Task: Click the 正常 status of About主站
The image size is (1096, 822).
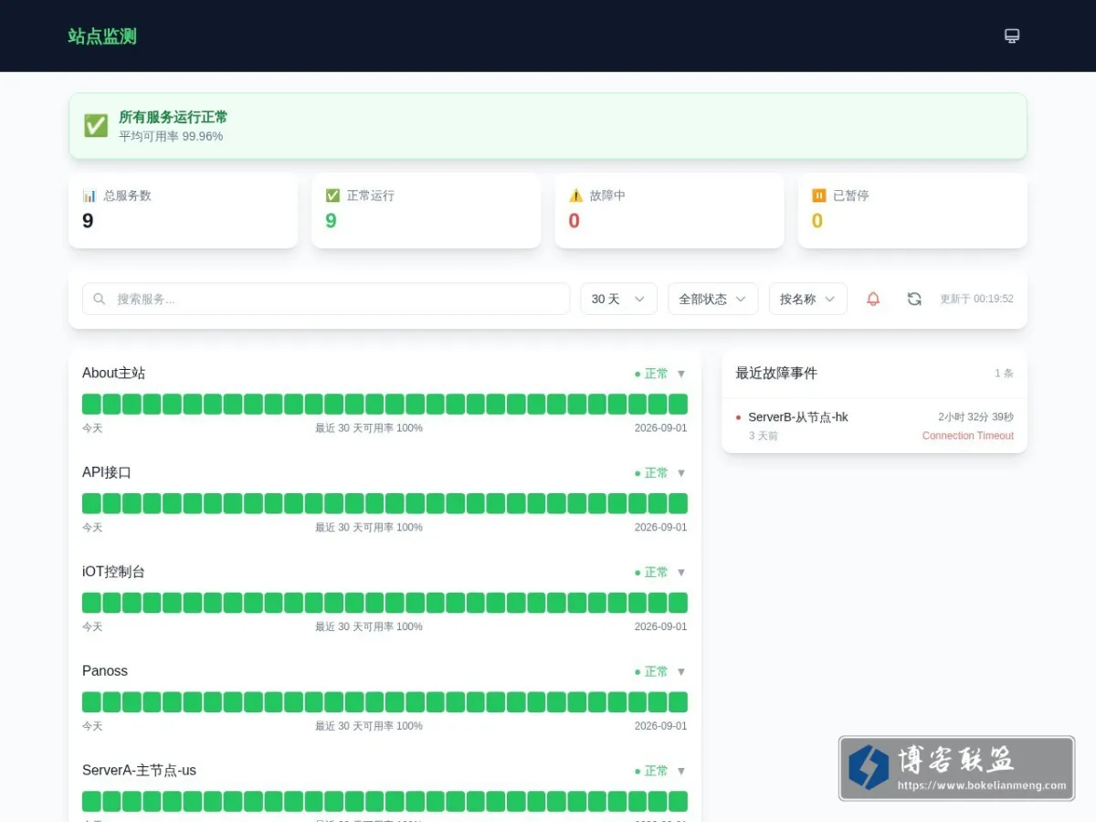Action: click(x=652, y=374)
